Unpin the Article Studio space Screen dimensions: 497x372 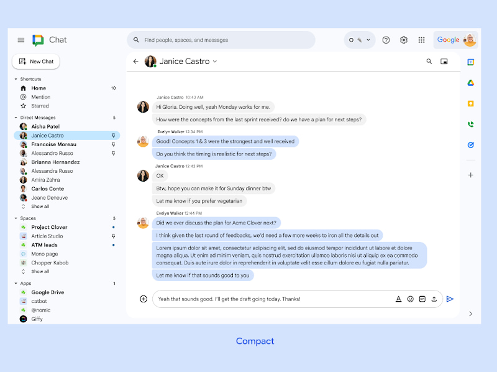112,236
